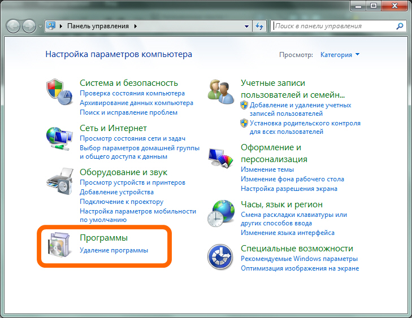Open 'Система и безопасность' category
This screenshot has width=412, height=318.
coord(129,83)
